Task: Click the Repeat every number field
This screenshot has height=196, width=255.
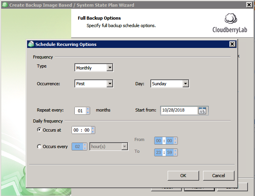Action: 80,111
